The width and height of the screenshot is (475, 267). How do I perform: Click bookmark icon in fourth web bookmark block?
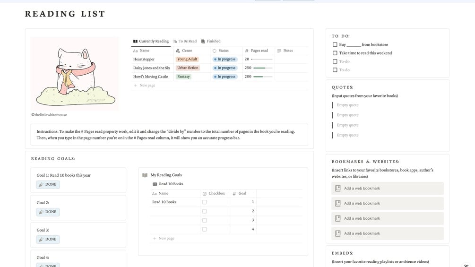[338, 233]
